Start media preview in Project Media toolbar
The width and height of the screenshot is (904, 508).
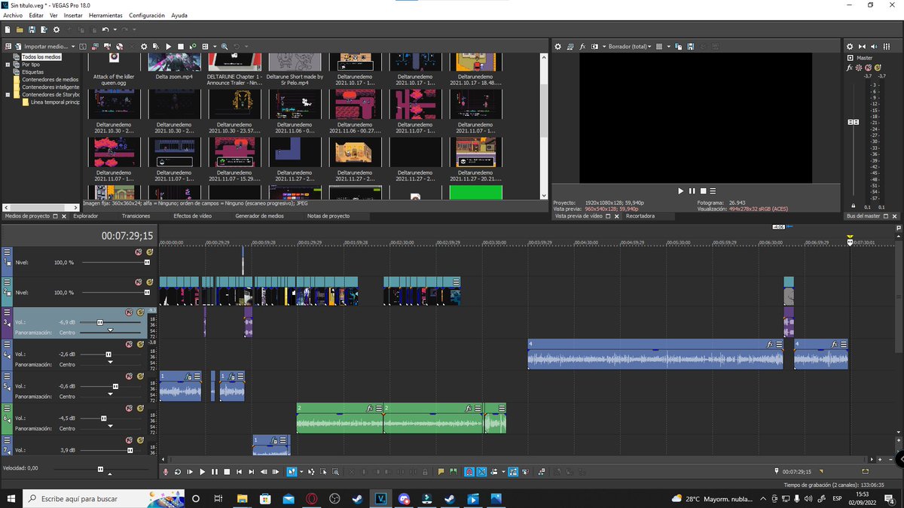(169, 47)
